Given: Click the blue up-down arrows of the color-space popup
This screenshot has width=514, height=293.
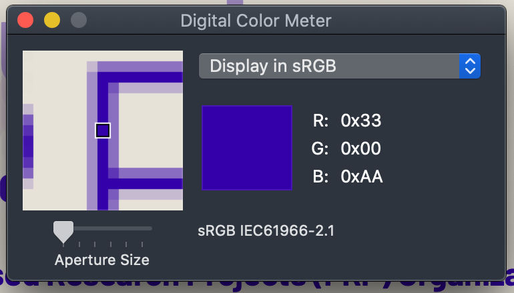Looking at the screenshot, I should point(470,66).
